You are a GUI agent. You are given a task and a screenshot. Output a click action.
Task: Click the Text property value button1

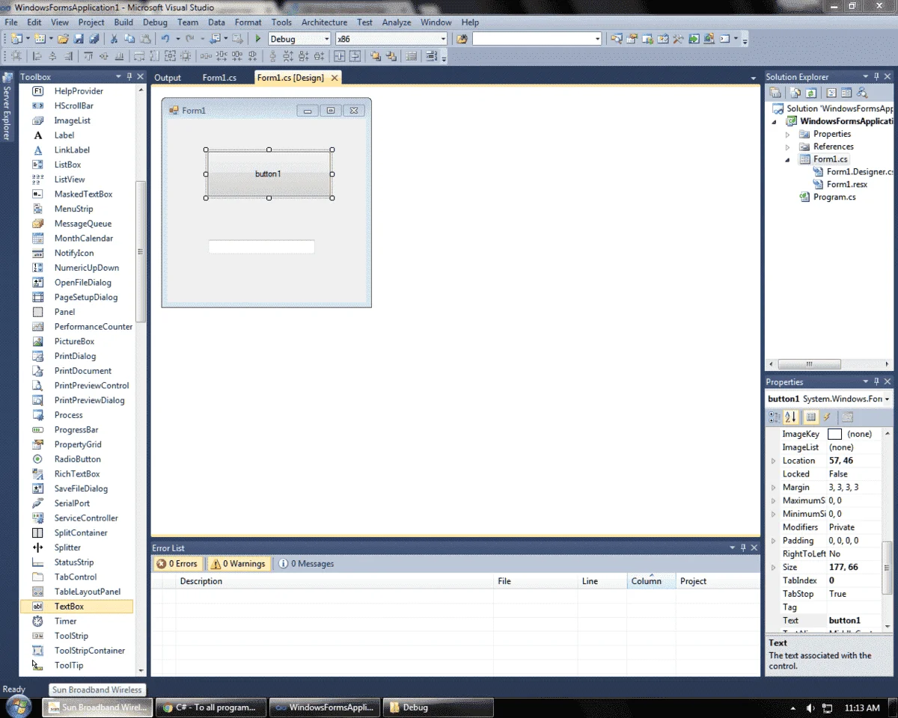[x=844, y=621]
